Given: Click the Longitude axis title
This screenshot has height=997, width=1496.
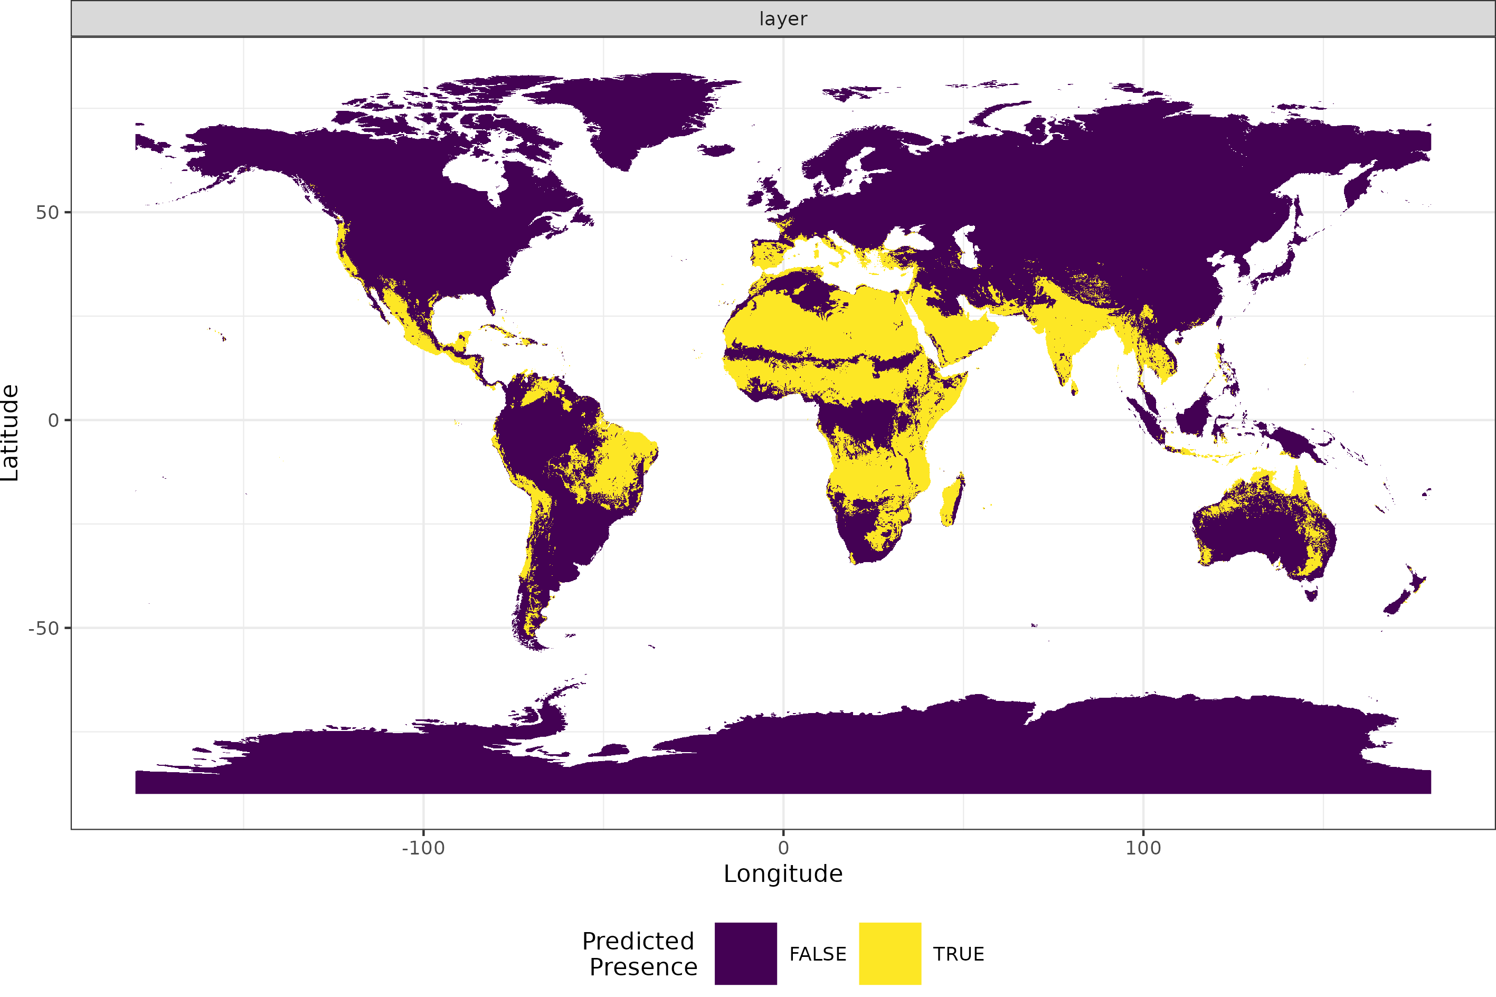Looking at the screenshot, I should (783, 873).
